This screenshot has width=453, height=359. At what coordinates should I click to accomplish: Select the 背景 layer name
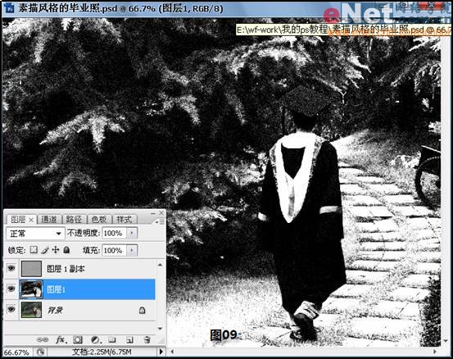(55, 310)
